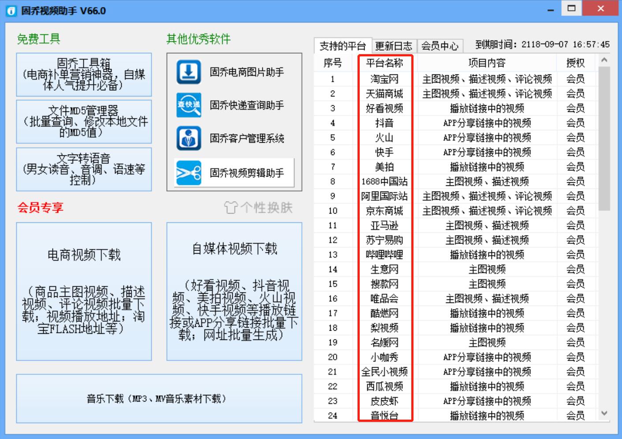The height and width of the screenshot is (439, 622).
Task: Close the 固乔视频助手 window
Action: coord(601,8)
